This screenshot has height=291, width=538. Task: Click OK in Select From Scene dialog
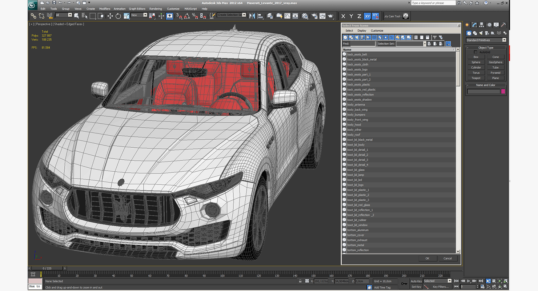427,258
